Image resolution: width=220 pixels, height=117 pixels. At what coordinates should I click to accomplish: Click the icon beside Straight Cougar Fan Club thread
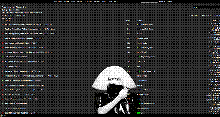(x=3, y=113)
